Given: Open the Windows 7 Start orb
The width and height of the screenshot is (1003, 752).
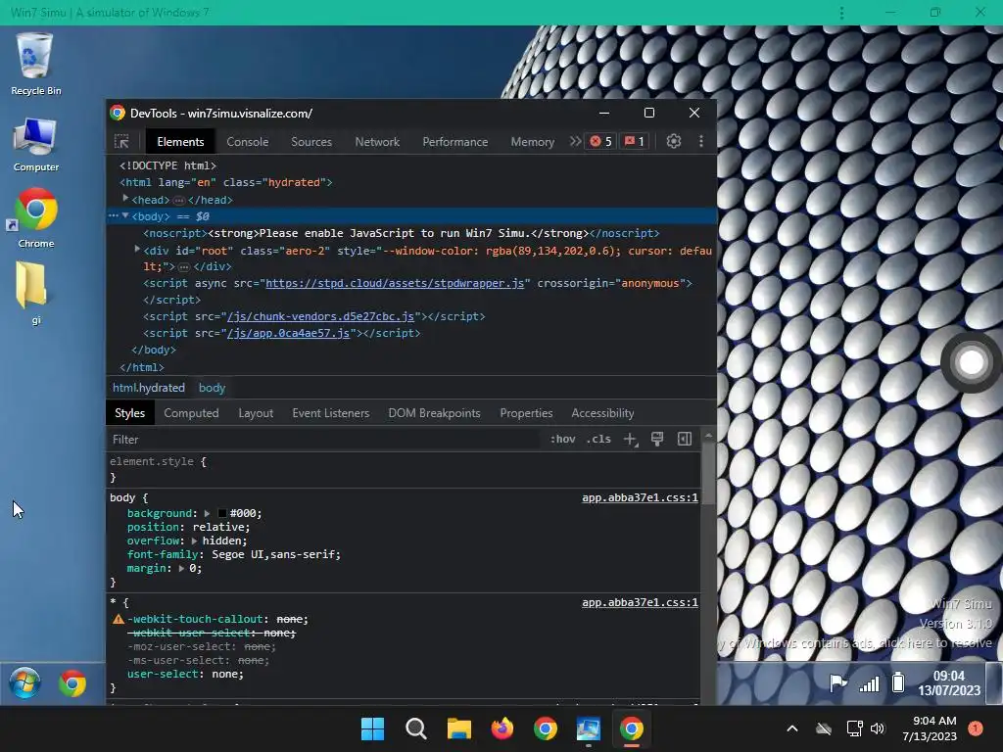Looking at the screenshot, I should (x=24, y=683).
